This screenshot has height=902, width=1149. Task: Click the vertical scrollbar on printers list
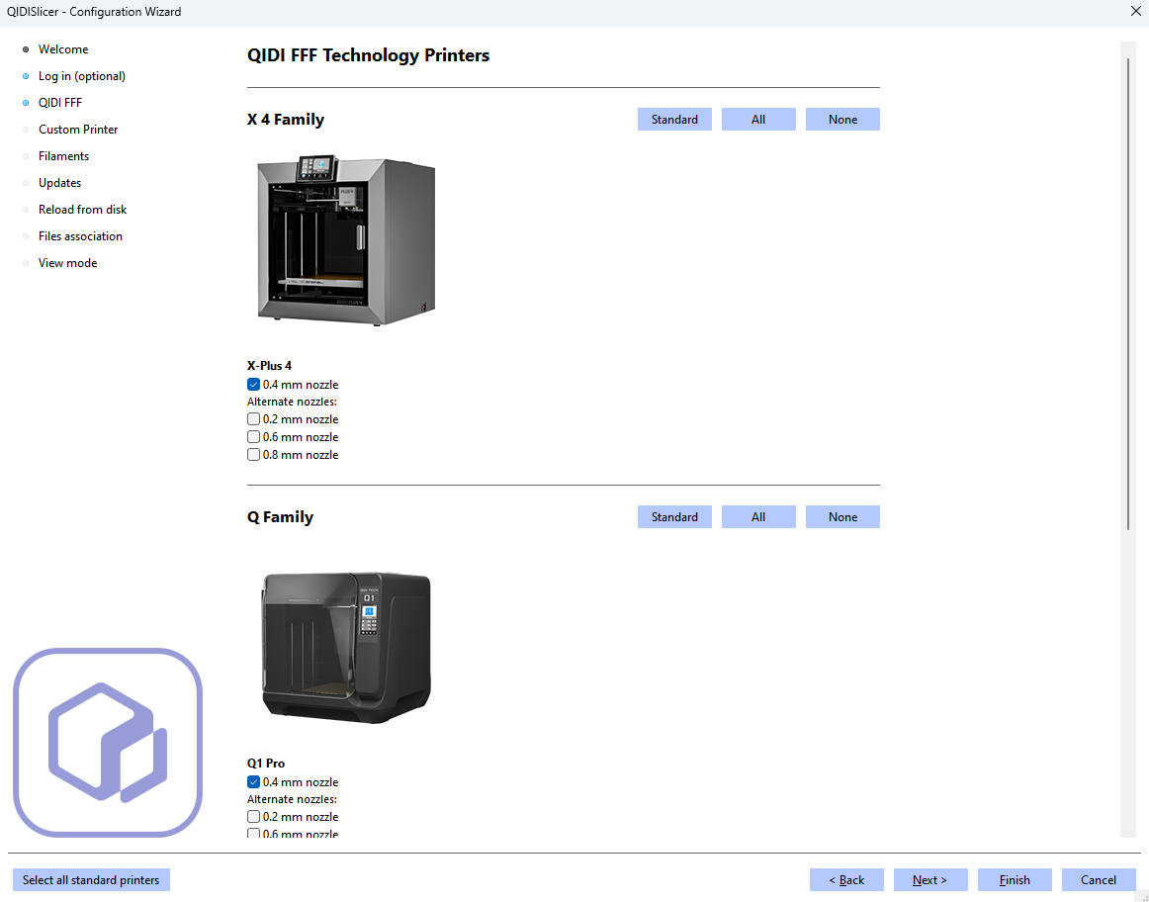[1128, 297]
